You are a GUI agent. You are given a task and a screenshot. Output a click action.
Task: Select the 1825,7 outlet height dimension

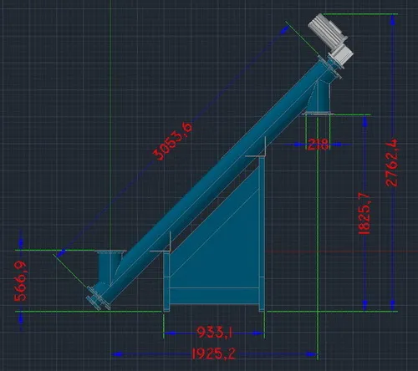[x=364, y=213]
